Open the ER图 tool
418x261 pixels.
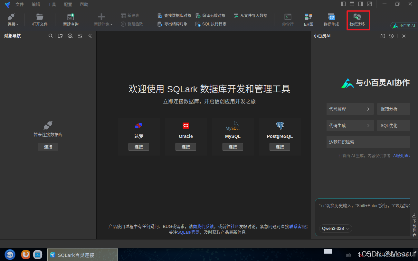pyautogui.click(x=309, y=20)
